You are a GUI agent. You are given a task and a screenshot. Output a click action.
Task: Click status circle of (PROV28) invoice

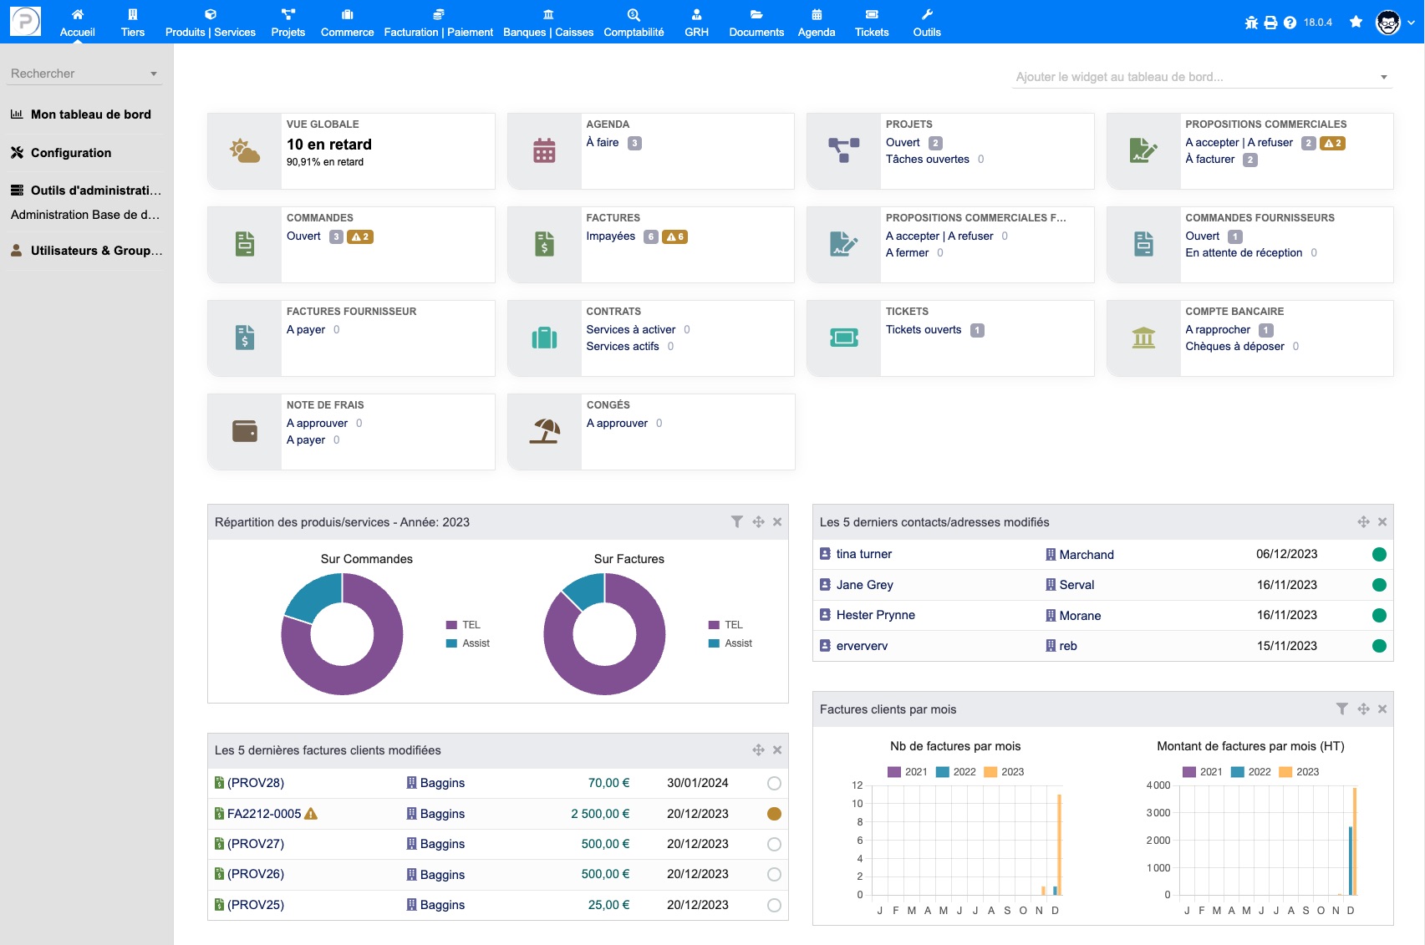pos(774,784)
